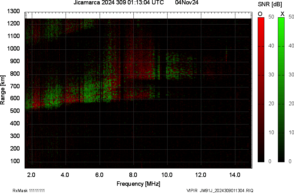Image resolution: width=294 pixels, height=193 pixels.
Task: Click the 'Range [km]' axis title
Action: 3,90
